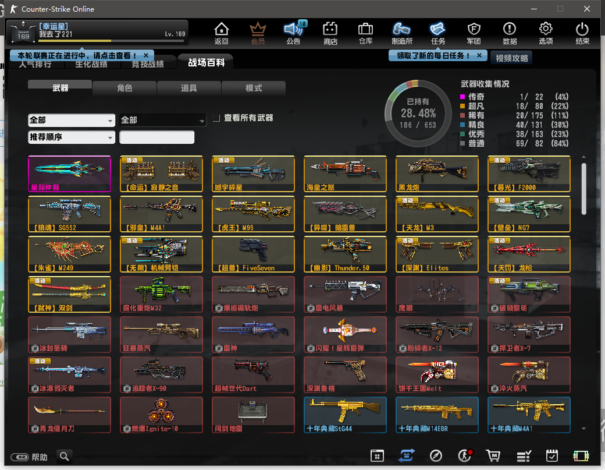Open the 制造所 crafting icon
This screenshot has height=470, width=605.
[401, 33]
